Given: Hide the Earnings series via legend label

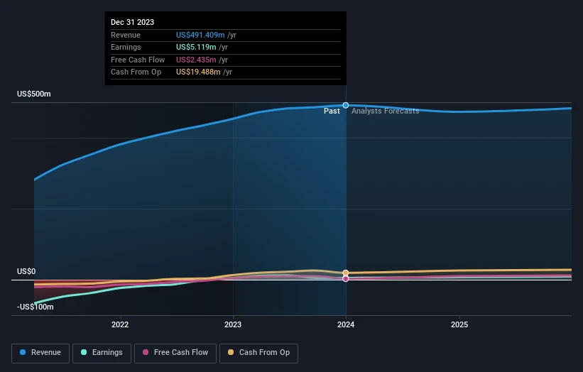Looking at the screenshot, I should pyautogui.click(x=107, y=352).
